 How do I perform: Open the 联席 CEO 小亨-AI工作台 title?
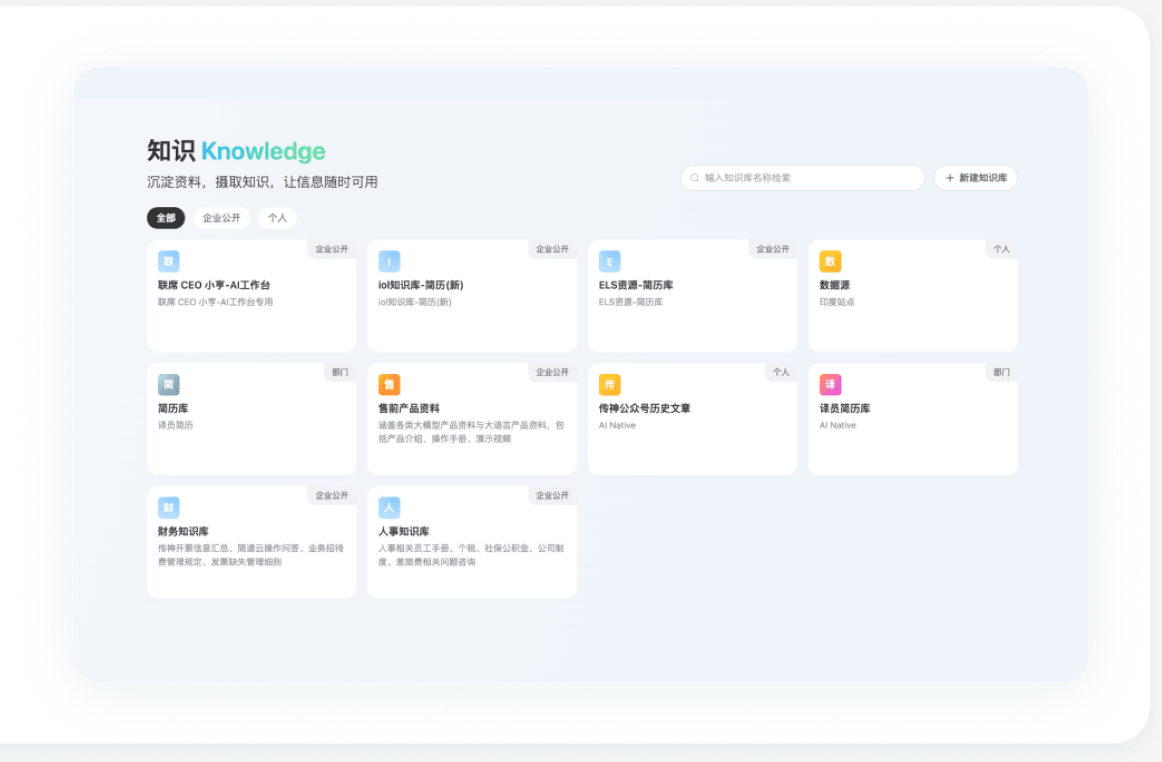pos(214,285)
